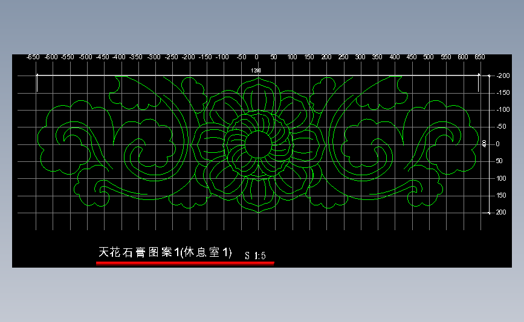Viewport: 524px width, 322px height.
Task: Click the -250 ruler label
Action: click(x=172, y=57)
